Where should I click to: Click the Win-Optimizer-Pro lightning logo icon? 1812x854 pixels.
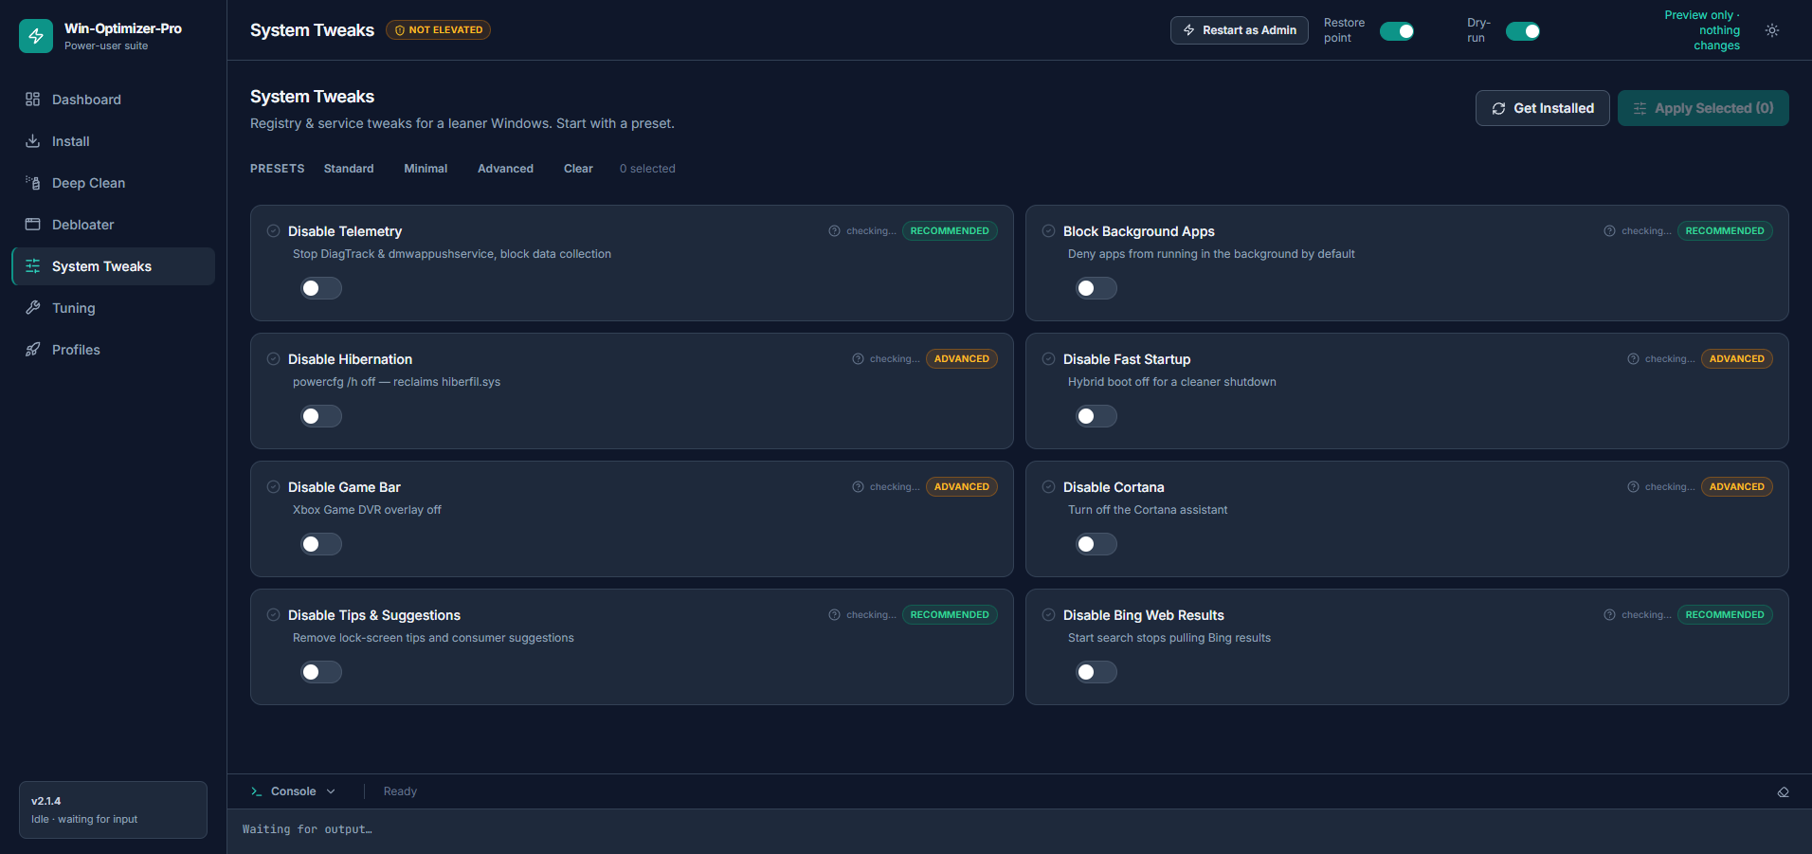click(x=36, y=36)
